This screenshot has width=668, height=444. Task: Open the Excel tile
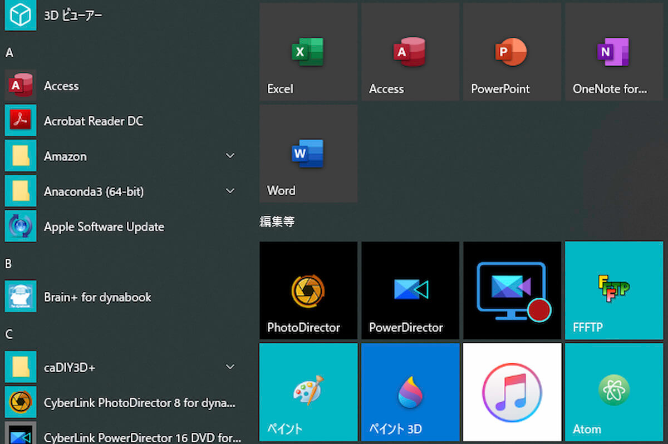tap(308, 52)
